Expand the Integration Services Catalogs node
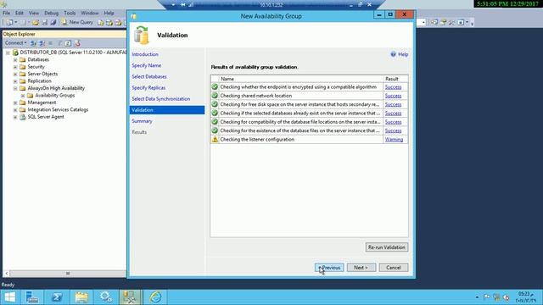Viewport: 543px width, 305px height. [15, 109]
